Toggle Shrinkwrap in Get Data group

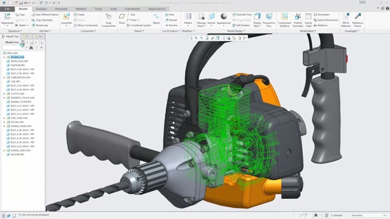point(40,26)
